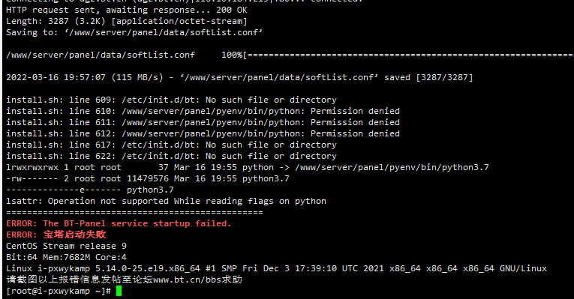The image size is (574, 299).
Task: Click the install.sh line 609 error
Action: click(x=171, y=100)
